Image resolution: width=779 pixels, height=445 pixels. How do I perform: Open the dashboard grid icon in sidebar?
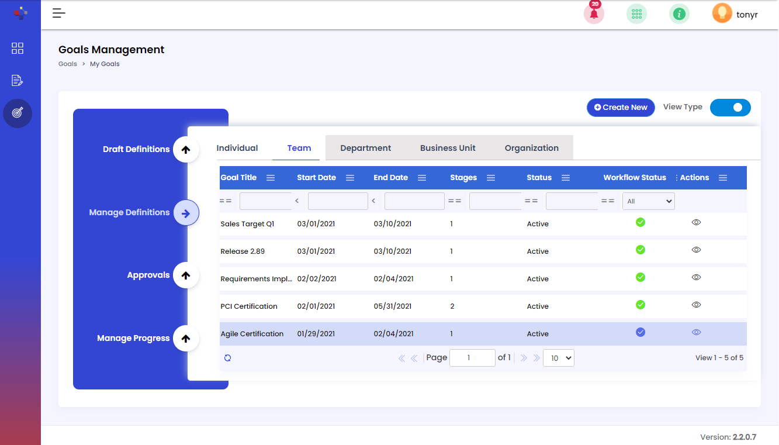pos(18,49)
